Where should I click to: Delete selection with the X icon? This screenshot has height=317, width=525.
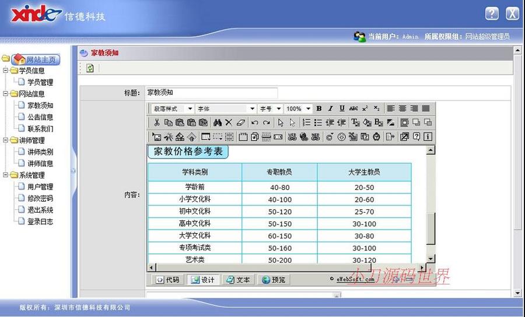click(x=229, y=123)
